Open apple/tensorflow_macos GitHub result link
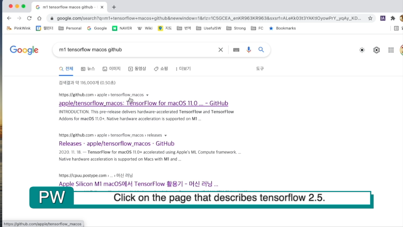Image resolution: width=403 pixels, height=227 pixels. (x=143, y=103)
